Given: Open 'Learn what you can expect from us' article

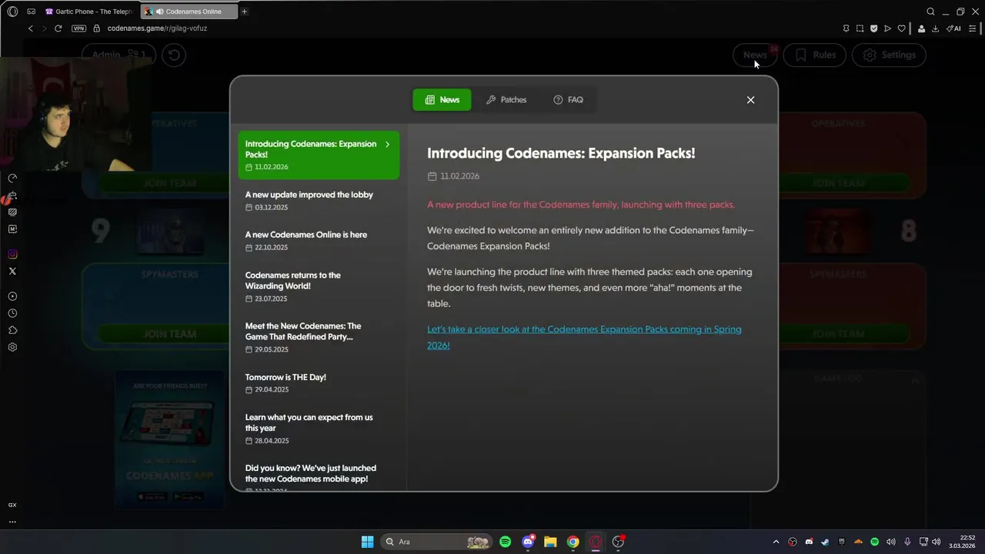Looking at the screenshot, I should click(x=319, y=429).
